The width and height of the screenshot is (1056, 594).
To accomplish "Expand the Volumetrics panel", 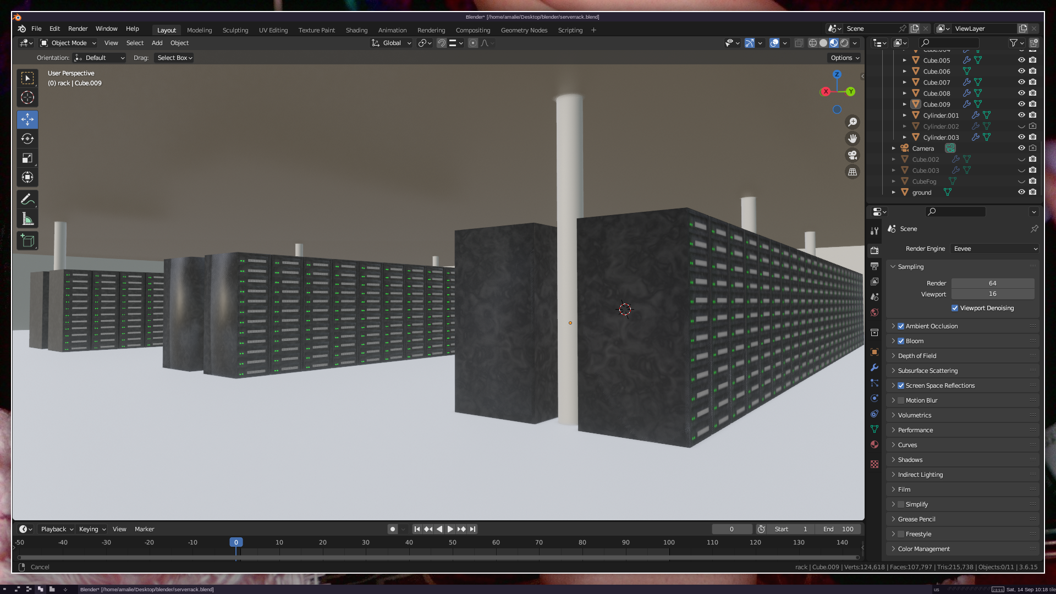I will 915,415.
